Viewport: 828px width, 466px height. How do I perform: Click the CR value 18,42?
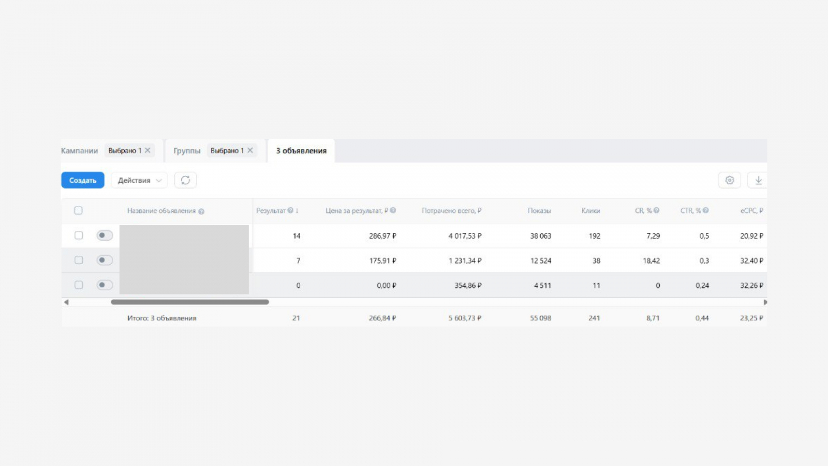click(x=652, y=260)
